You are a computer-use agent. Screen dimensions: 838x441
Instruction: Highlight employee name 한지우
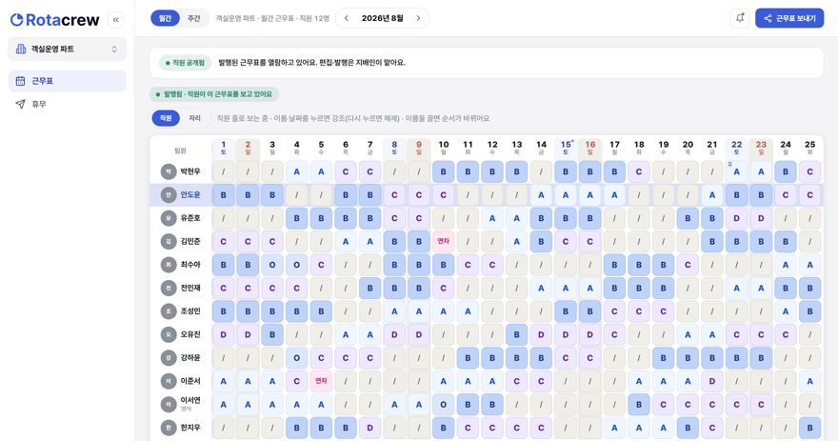(x=190, y=428)
